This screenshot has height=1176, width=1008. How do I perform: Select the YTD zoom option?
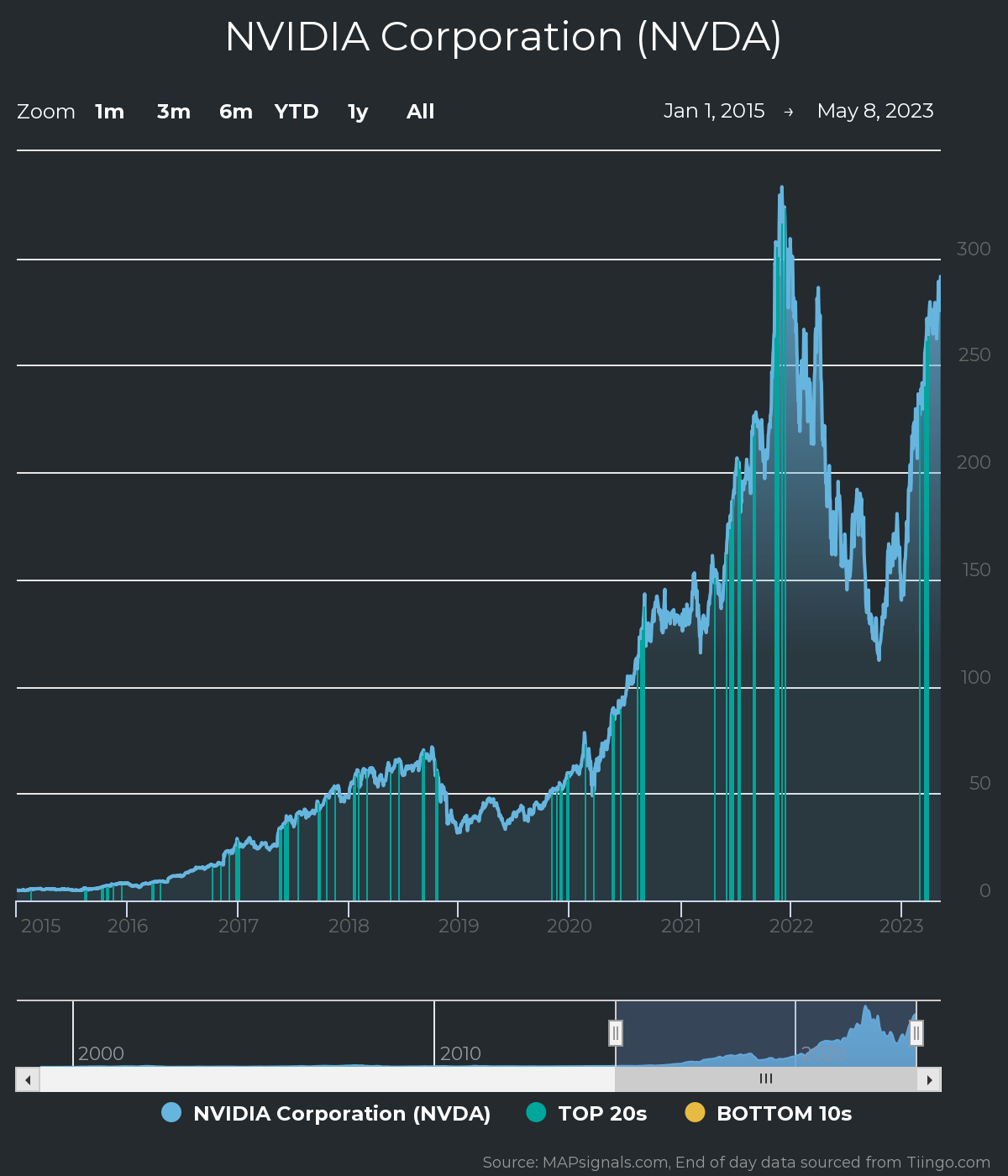[296, 111]
